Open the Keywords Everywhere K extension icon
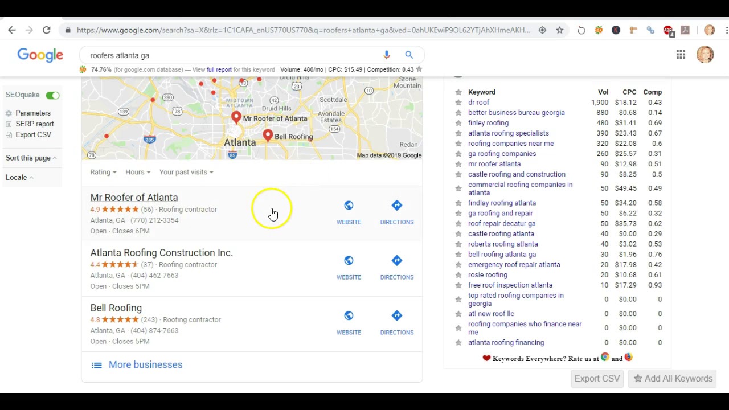This screenshot has height=410, width=729. coord(616,30)
